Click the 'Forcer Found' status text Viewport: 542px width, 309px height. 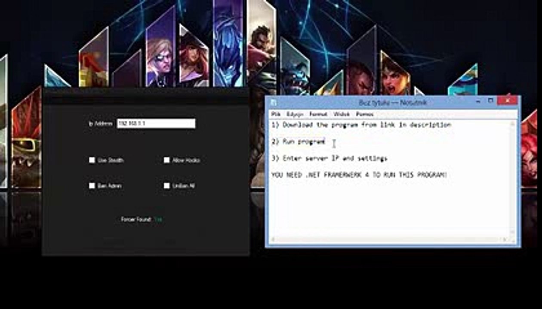[x=136, y=219]
